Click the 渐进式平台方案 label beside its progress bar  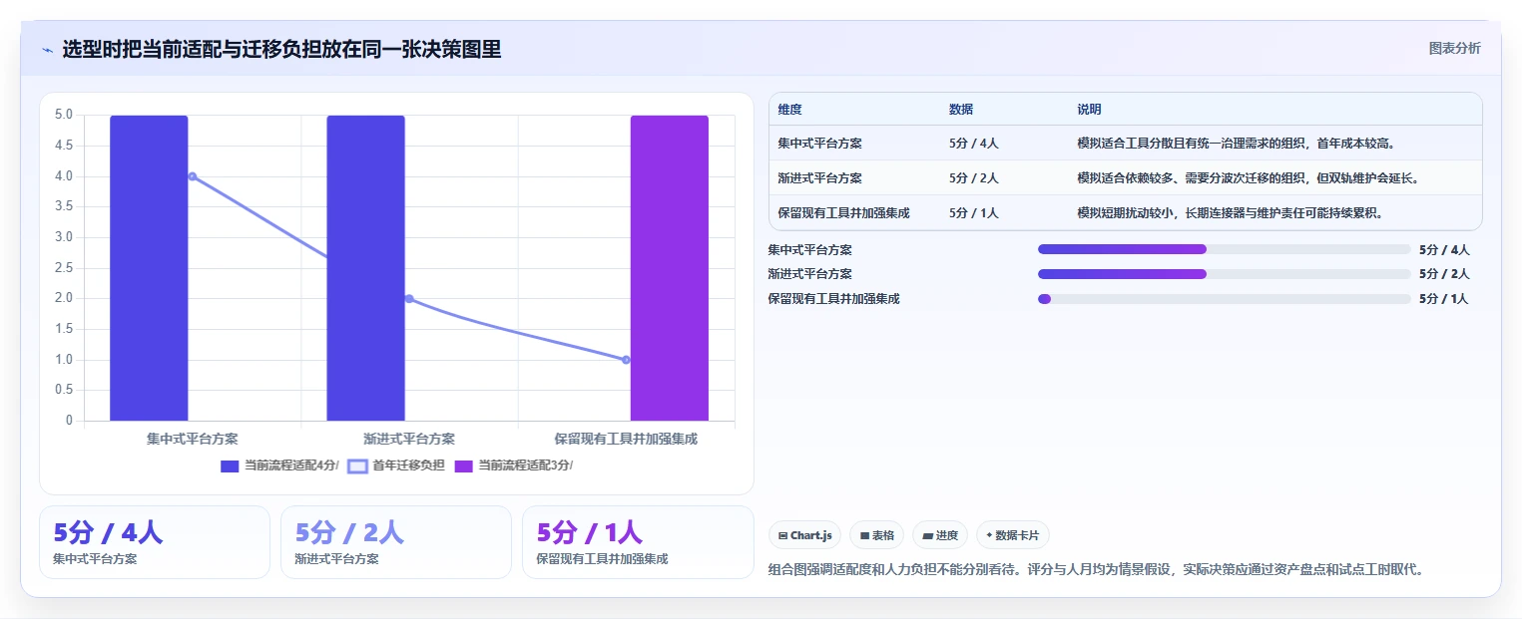coord(809,274)
